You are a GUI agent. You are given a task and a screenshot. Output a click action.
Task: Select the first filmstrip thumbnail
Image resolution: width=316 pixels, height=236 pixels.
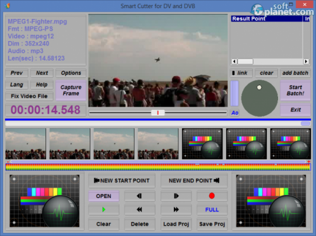click(x=26, y=144)
